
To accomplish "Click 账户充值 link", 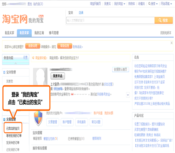I will pos(98,113).
